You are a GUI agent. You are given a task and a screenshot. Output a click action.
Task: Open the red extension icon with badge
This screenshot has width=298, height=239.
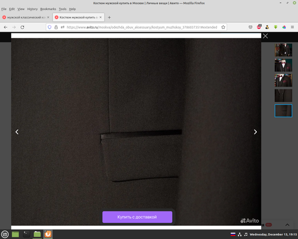(x=259, y=27)
